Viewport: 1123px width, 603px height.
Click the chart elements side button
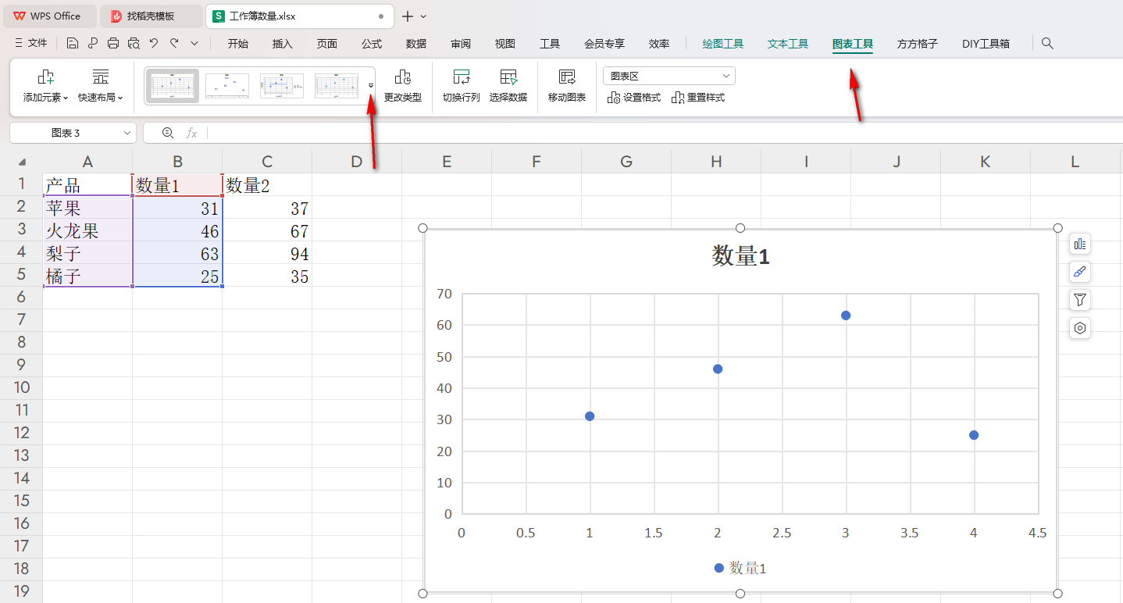point(1080,244)
